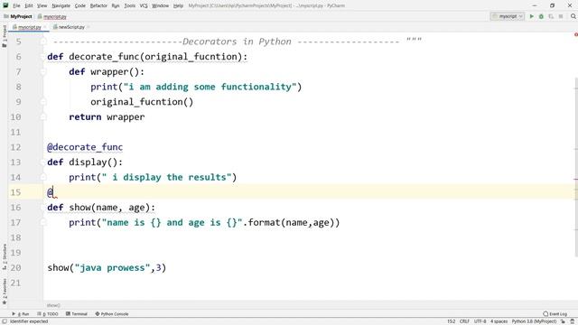Close the myscript.py editor tab
The width and height of the screenshot is (578, 325).
[45, 27]
